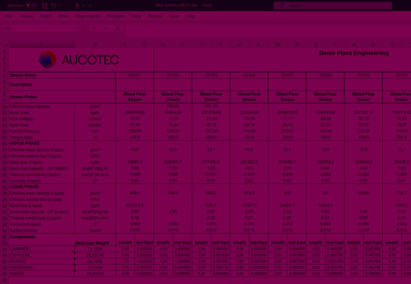Select the S0107 stream header cell

coord(363,75)
